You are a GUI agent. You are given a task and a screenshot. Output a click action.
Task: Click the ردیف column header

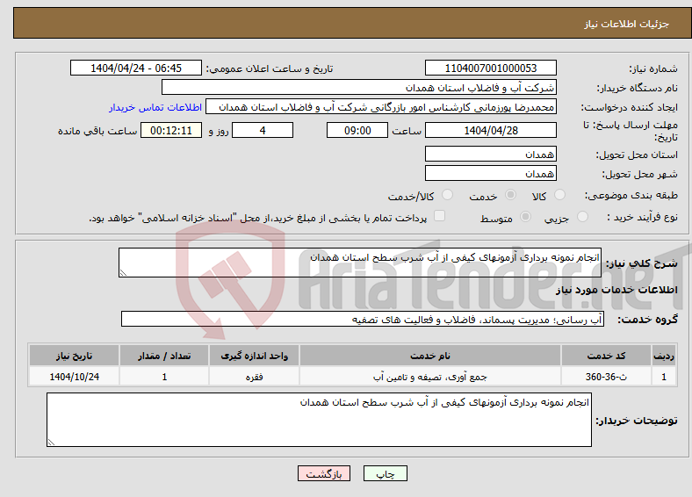[664, 356]
